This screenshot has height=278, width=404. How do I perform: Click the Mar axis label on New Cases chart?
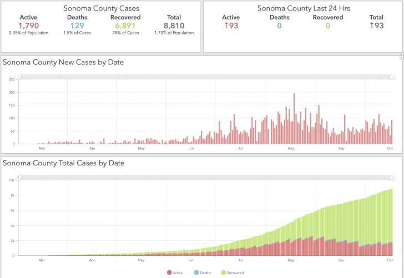(x=42, y=148)
